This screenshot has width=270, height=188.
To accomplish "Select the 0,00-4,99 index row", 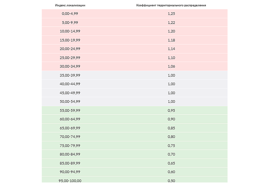I will [135, 14].
